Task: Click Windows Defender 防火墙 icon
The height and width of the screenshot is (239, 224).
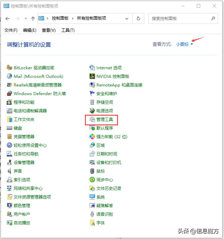Action: (x=9, y=93)
